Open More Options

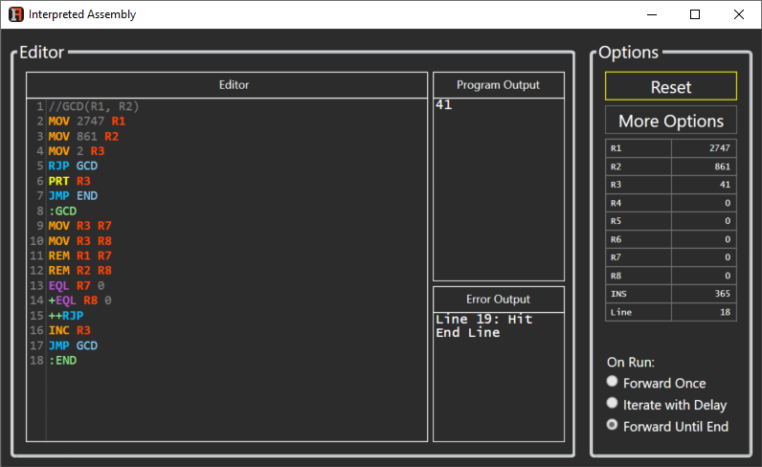671,121
